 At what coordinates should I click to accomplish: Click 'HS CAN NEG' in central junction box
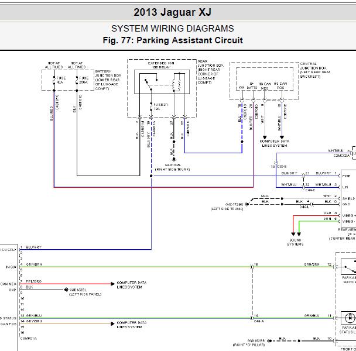(265, 86)
